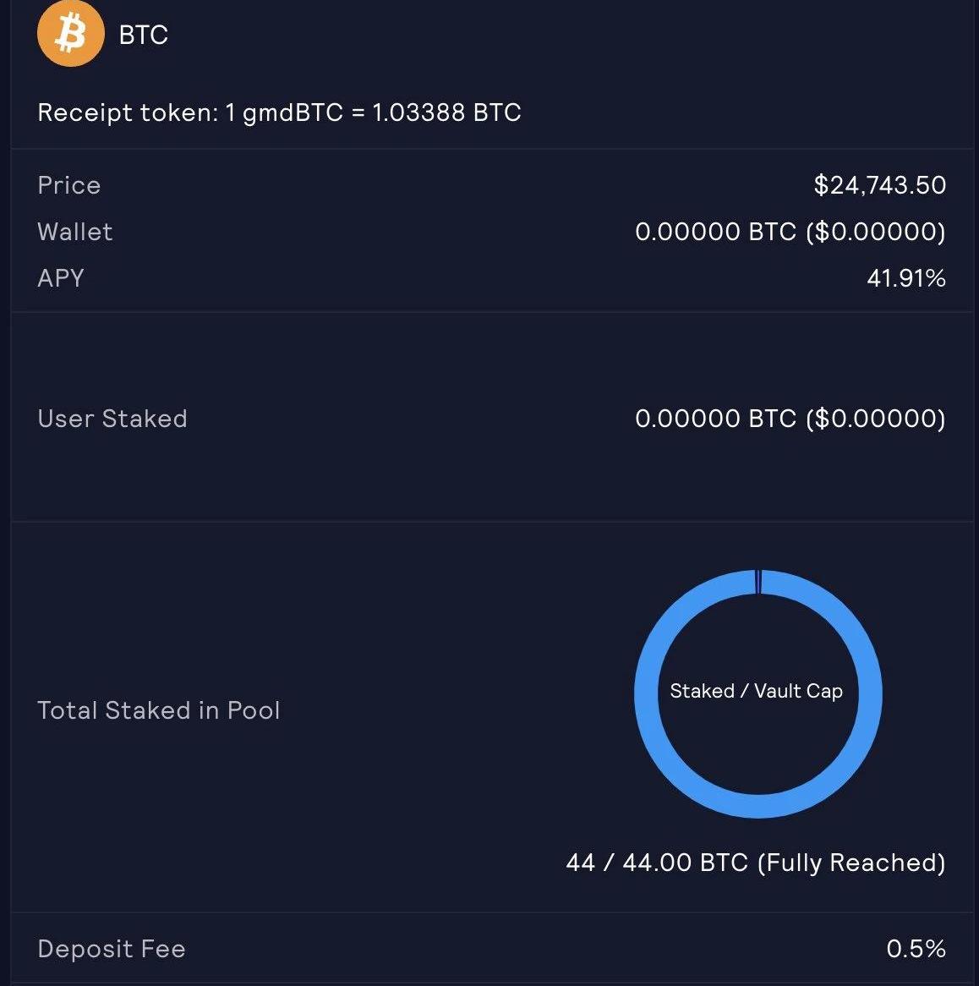Click the orange Bitcoin logo icon
This screenshot has width=979, height=986.
click(x=70, y=35)
